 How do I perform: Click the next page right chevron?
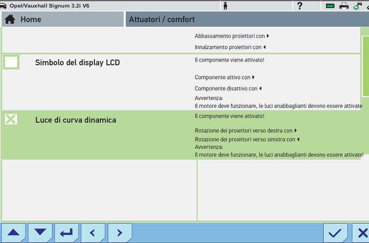pos(120,233)
